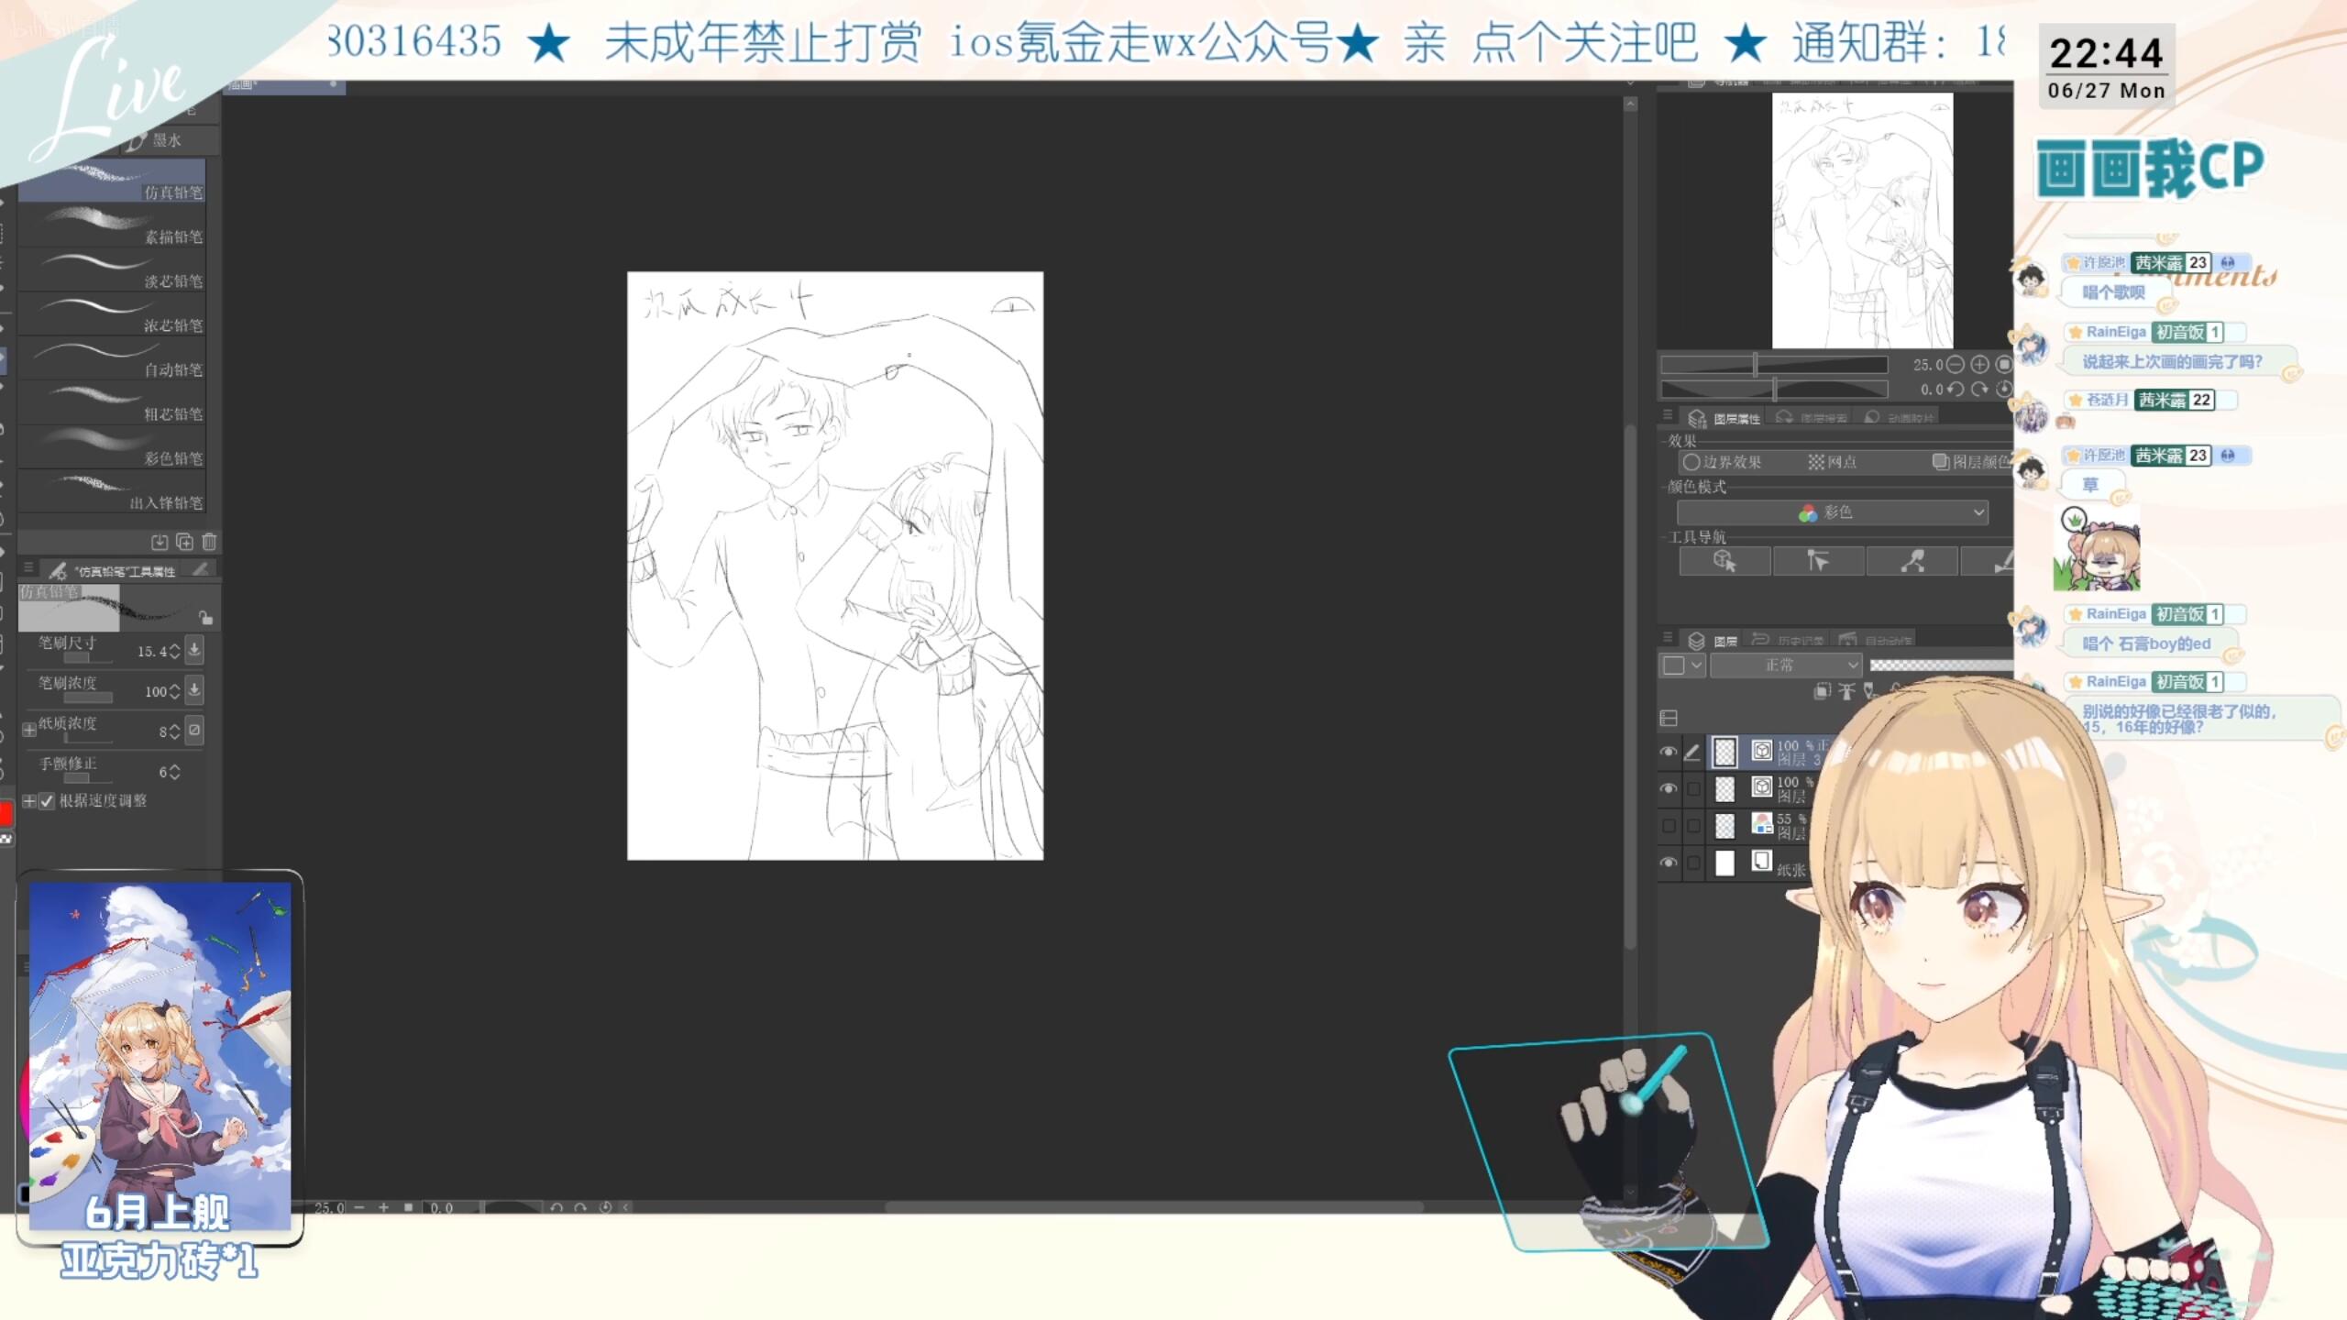Viewport: 2347px width, 1320px height.
Task: Click the lock icon on brush stroke preview
Action: tap(205, 618)
